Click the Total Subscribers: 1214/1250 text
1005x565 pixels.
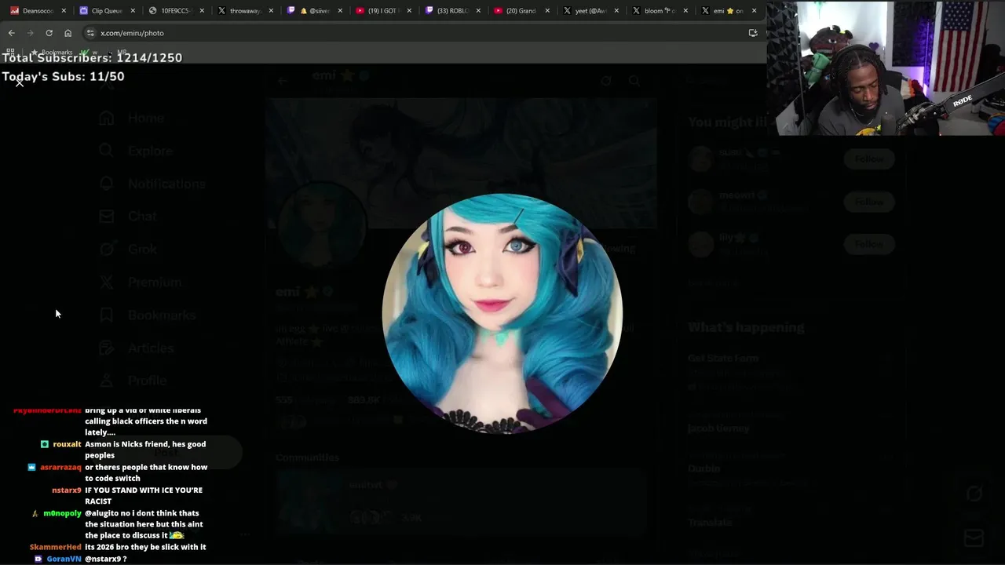[92, 57]
